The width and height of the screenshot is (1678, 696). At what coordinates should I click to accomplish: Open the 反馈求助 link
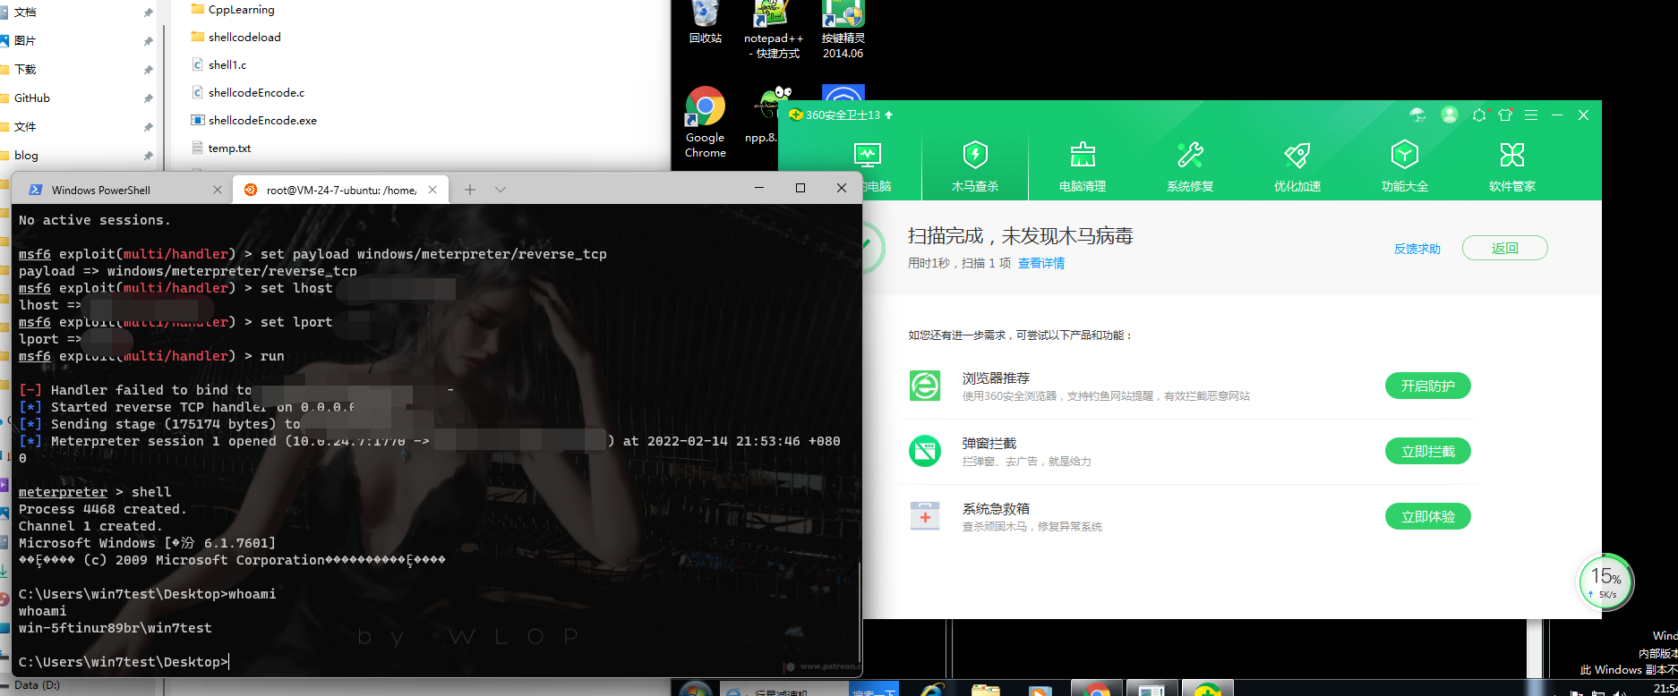click(x=1417, y=249)
